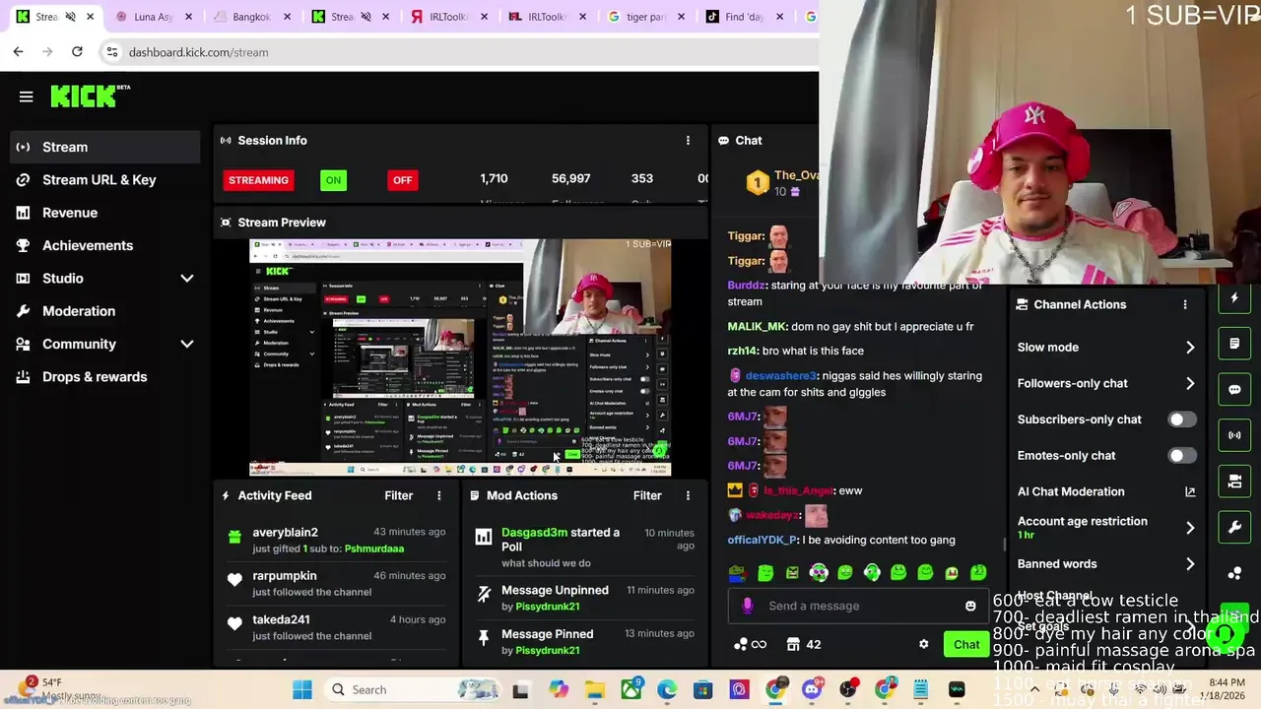Open Banned words settings chevron

[x=1190, y=564]
